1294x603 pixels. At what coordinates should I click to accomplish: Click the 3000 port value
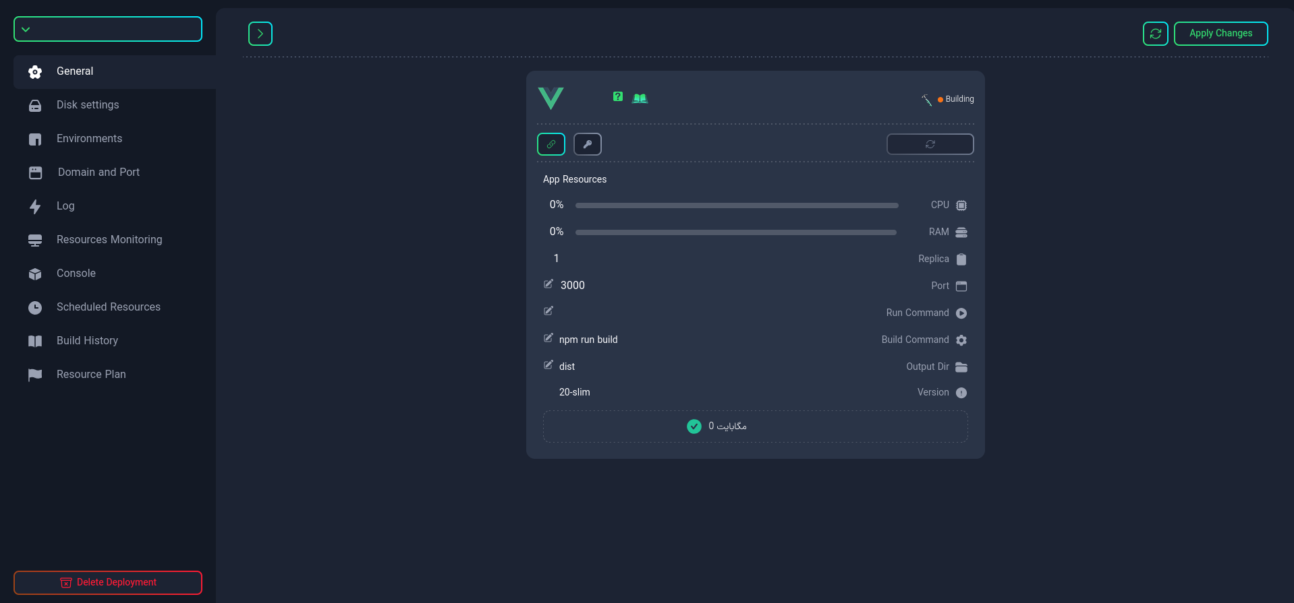click(572, 286)
